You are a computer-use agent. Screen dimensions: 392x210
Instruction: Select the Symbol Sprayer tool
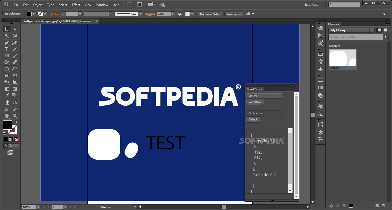(x=7, y=102)
